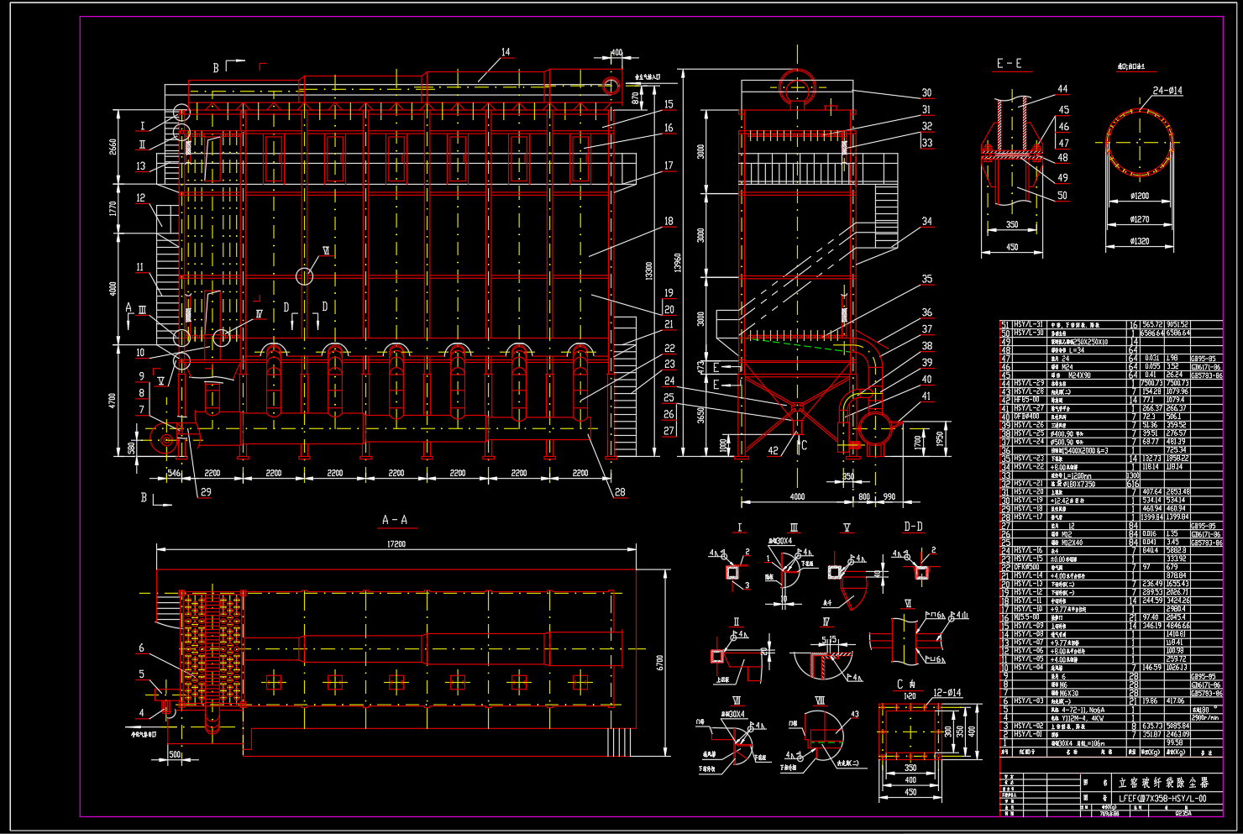Click the "HF85-00" drawing code cell
The width and height of the screenshot is (1243, 834).
[1027, 400]
